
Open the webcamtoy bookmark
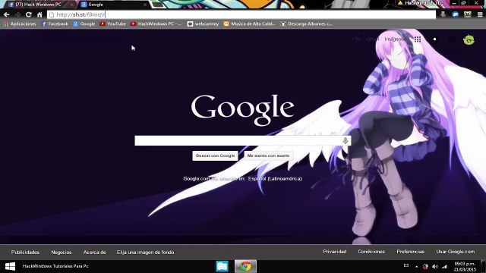pyautogui.click(x=203, y=24)
